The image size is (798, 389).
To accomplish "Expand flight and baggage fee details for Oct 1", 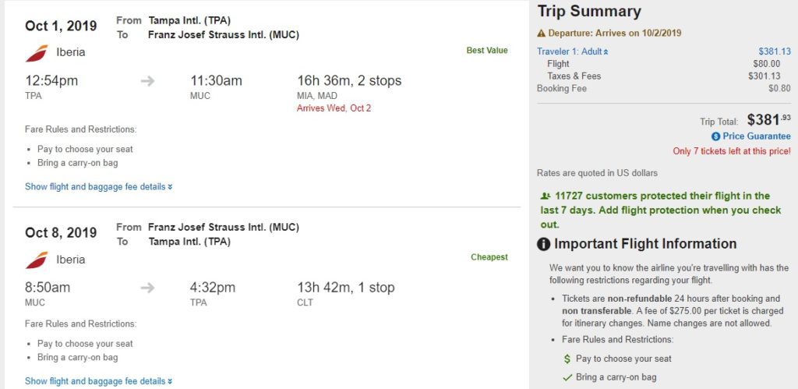I will point(98,187).
